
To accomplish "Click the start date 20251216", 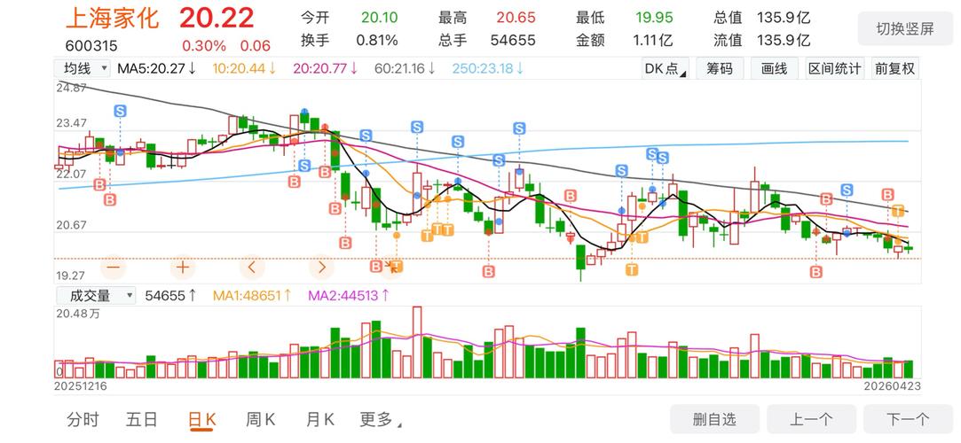I will click(x=81, y=386).
